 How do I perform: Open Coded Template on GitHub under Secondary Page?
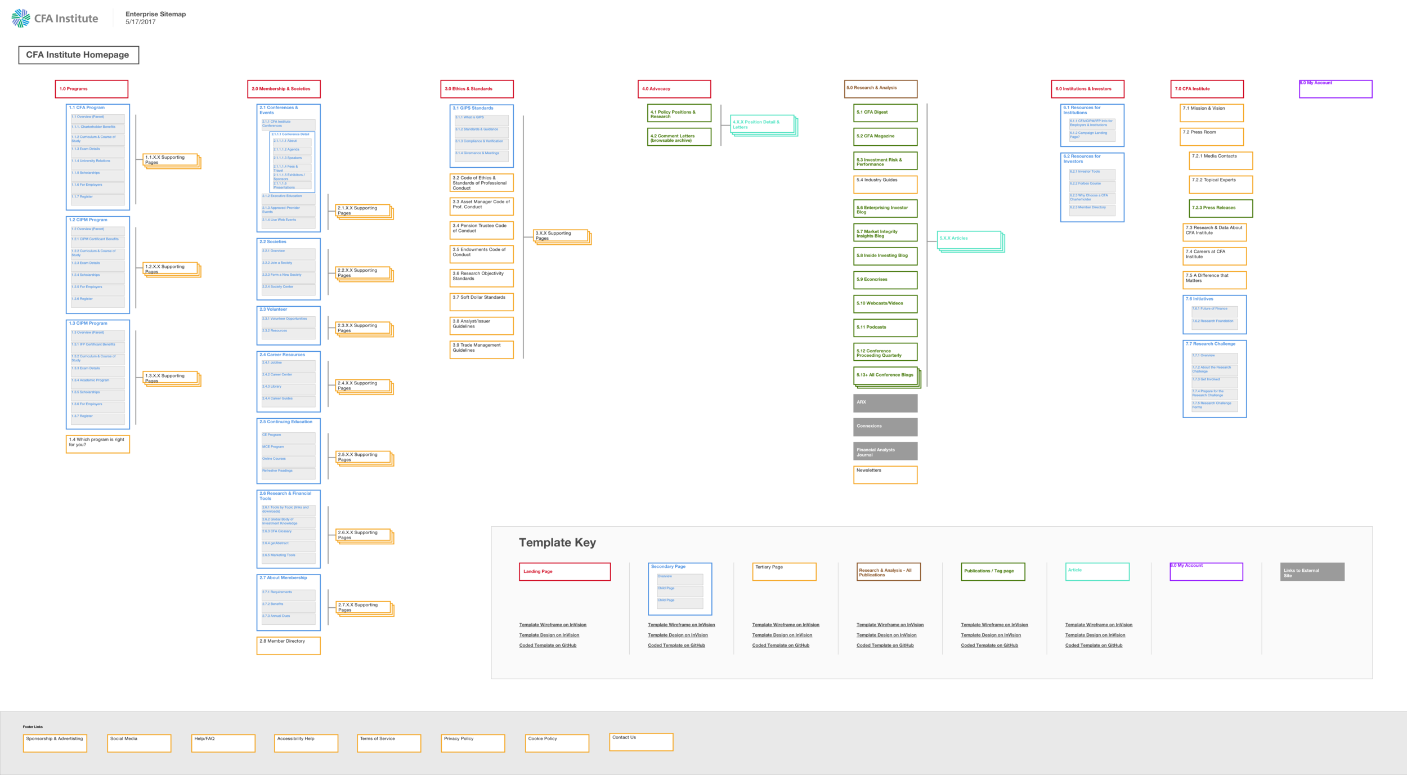676,646
